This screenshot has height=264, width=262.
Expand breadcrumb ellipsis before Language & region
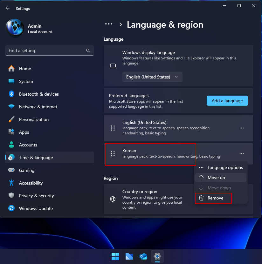point(109,24)
